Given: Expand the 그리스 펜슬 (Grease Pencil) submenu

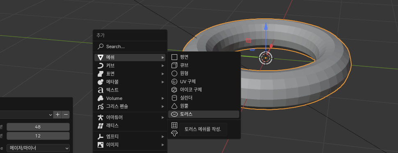Looking at the screenshot, I should click(x=130, y=106).
